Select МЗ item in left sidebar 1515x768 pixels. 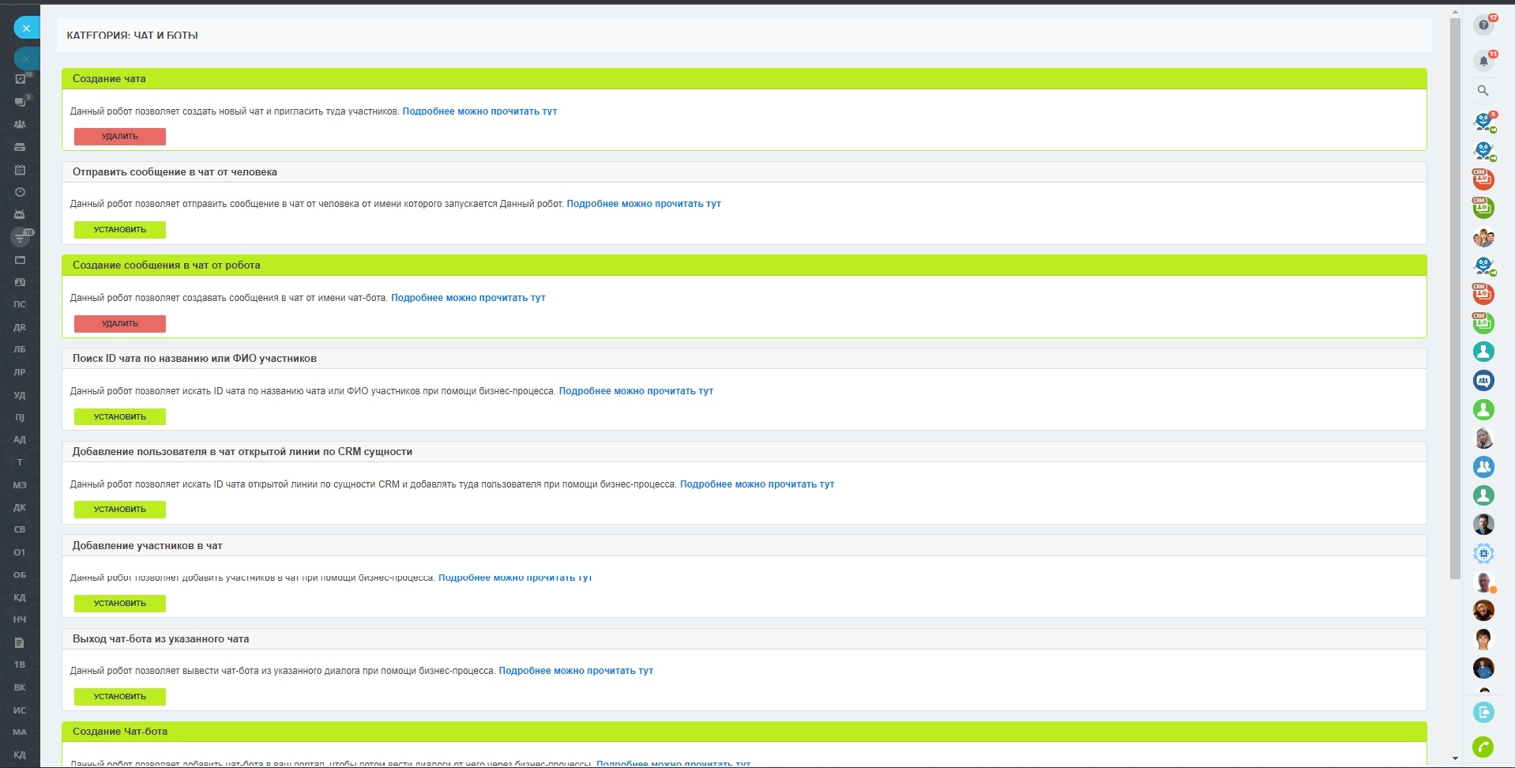(x=20, y=485)
